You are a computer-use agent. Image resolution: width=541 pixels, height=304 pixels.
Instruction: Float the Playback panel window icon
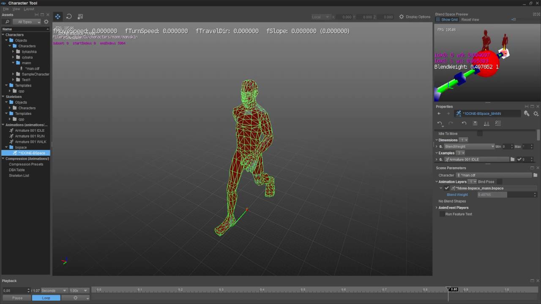pos(532,281)
